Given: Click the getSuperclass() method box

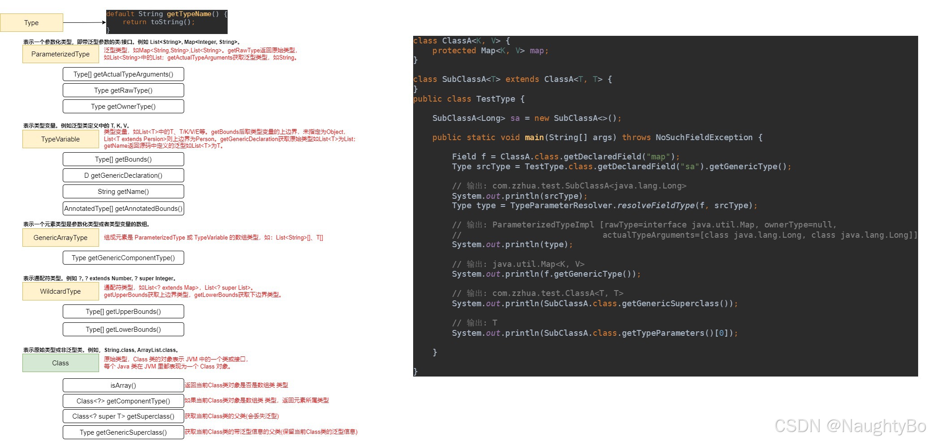Looking at the screenshot, I should click(123, 416).
